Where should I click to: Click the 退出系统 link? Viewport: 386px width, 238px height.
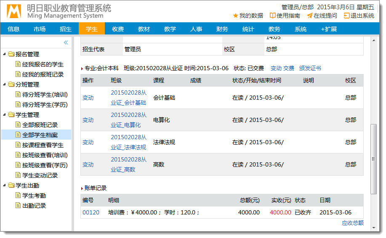tap(362, 16)
